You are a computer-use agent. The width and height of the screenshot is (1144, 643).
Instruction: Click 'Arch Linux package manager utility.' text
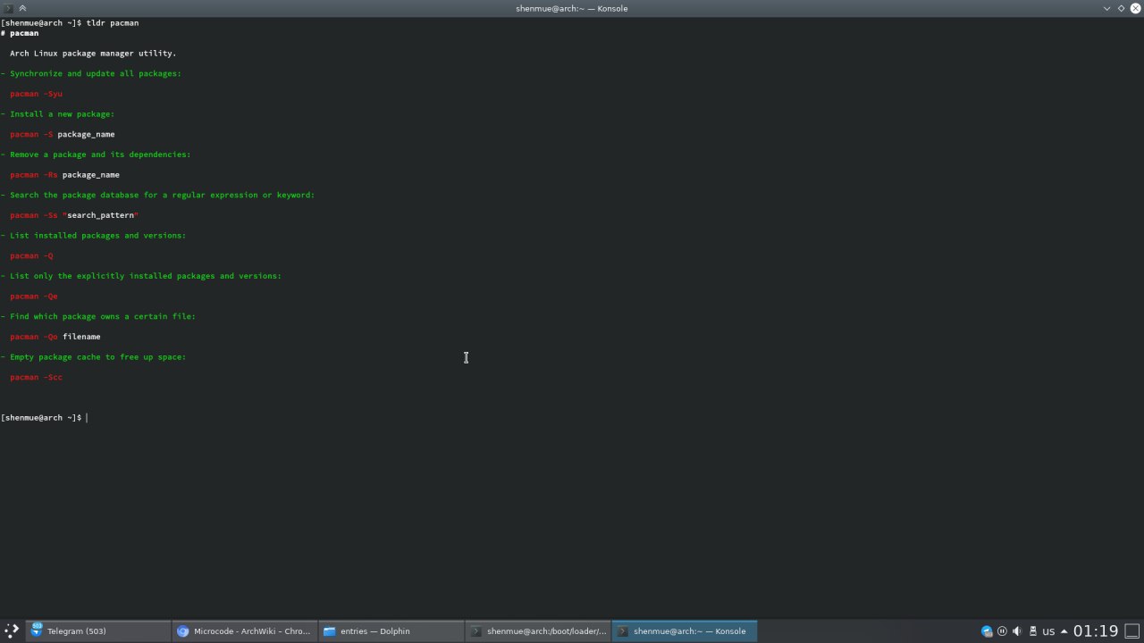93,54
